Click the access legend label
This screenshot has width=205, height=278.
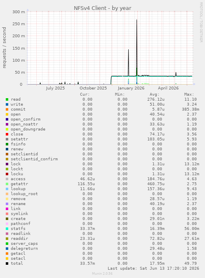[18, 179]
